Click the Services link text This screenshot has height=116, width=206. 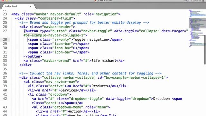[x=69, y=90]
